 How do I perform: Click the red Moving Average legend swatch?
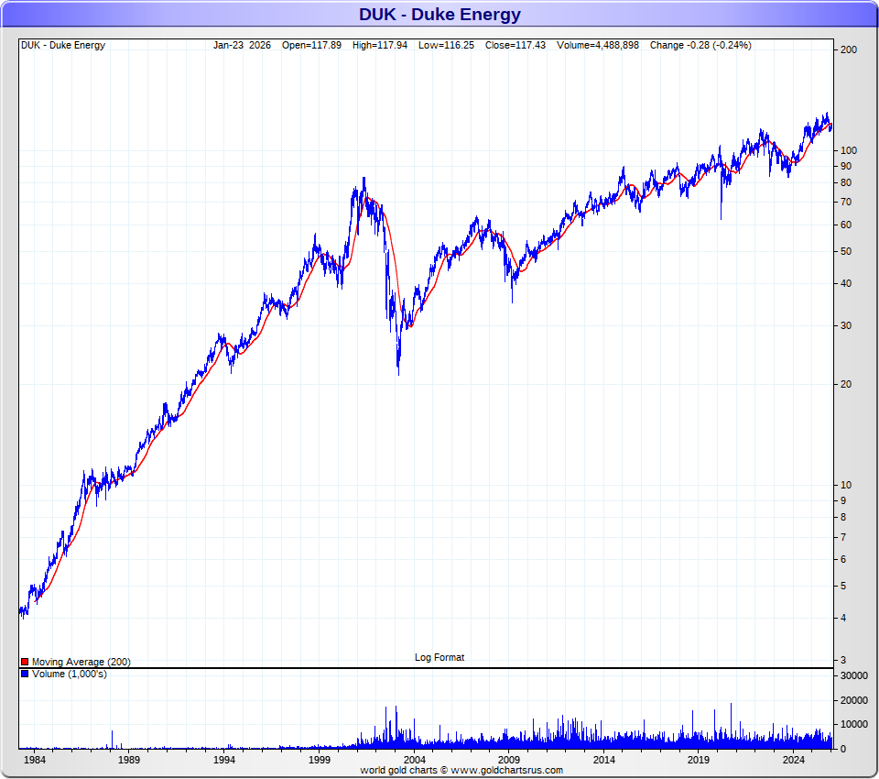tap(25, 662)
